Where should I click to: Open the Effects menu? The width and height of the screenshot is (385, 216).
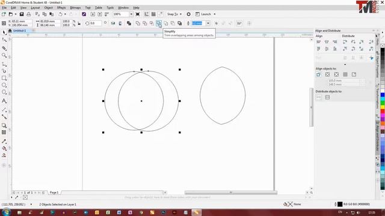[61, 8]
